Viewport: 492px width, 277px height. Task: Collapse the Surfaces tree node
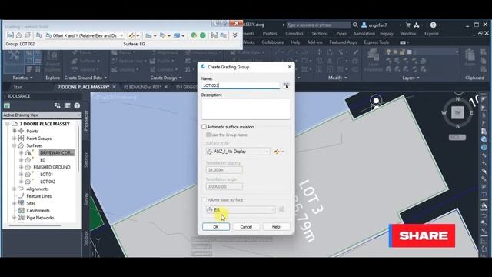14,145
